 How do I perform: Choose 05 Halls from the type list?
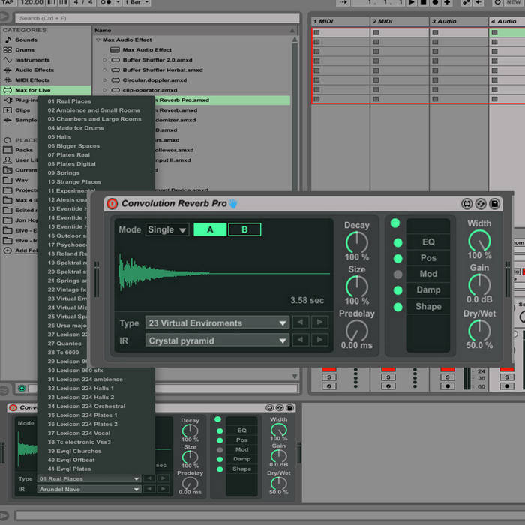(x=60, y=137)
